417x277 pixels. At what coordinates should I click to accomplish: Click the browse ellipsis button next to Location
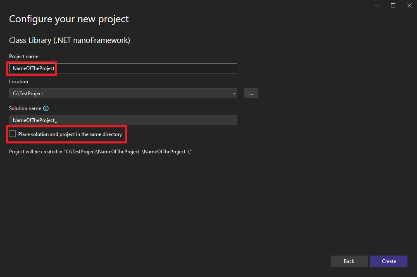point(251,93)
